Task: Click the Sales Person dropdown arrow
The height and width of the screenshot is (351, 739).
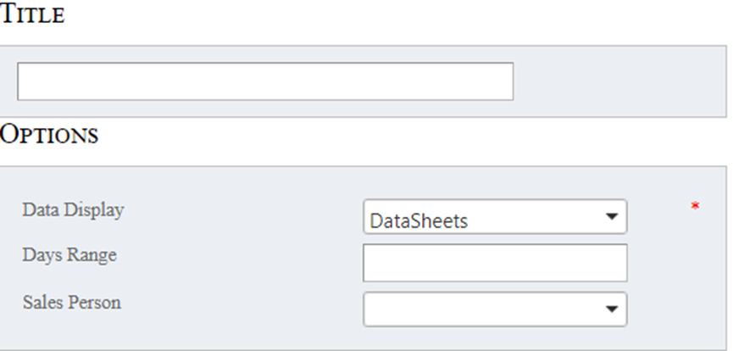Action: coord(612,309)
